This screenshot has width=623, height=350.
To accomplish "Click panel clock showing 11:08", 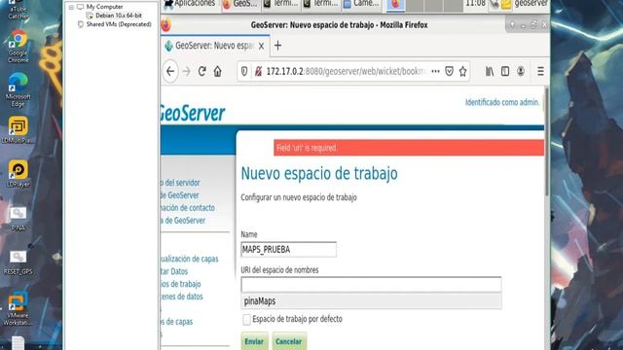I will point(475,4).
